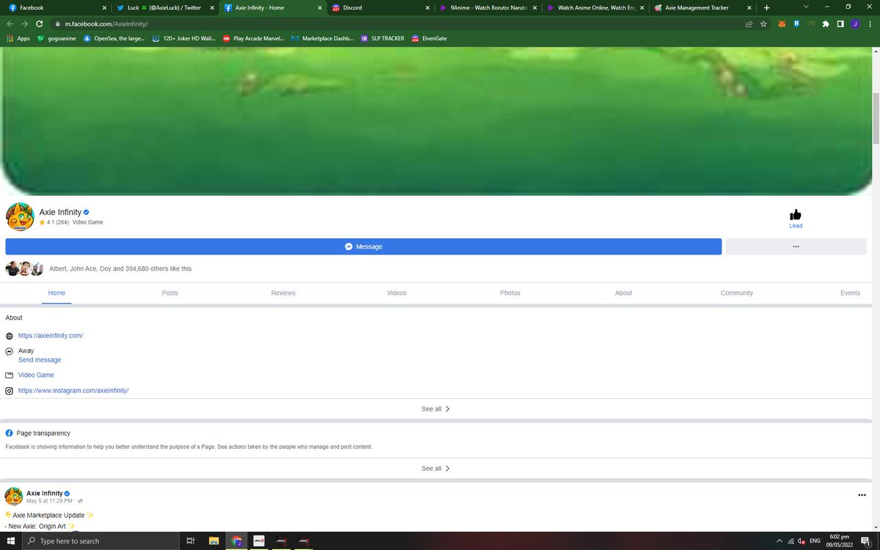880x550 pixels.
Task: Open the Chrome profile avatar J
Action: click(x=855, y=23)
